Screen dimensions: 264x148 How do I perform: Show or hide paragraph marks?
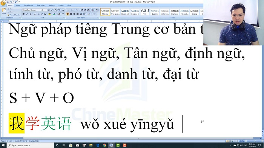[x=97, y=10]
